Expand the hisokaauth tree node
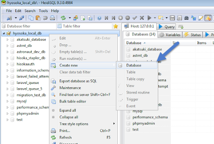 click(x=7, y=64)
